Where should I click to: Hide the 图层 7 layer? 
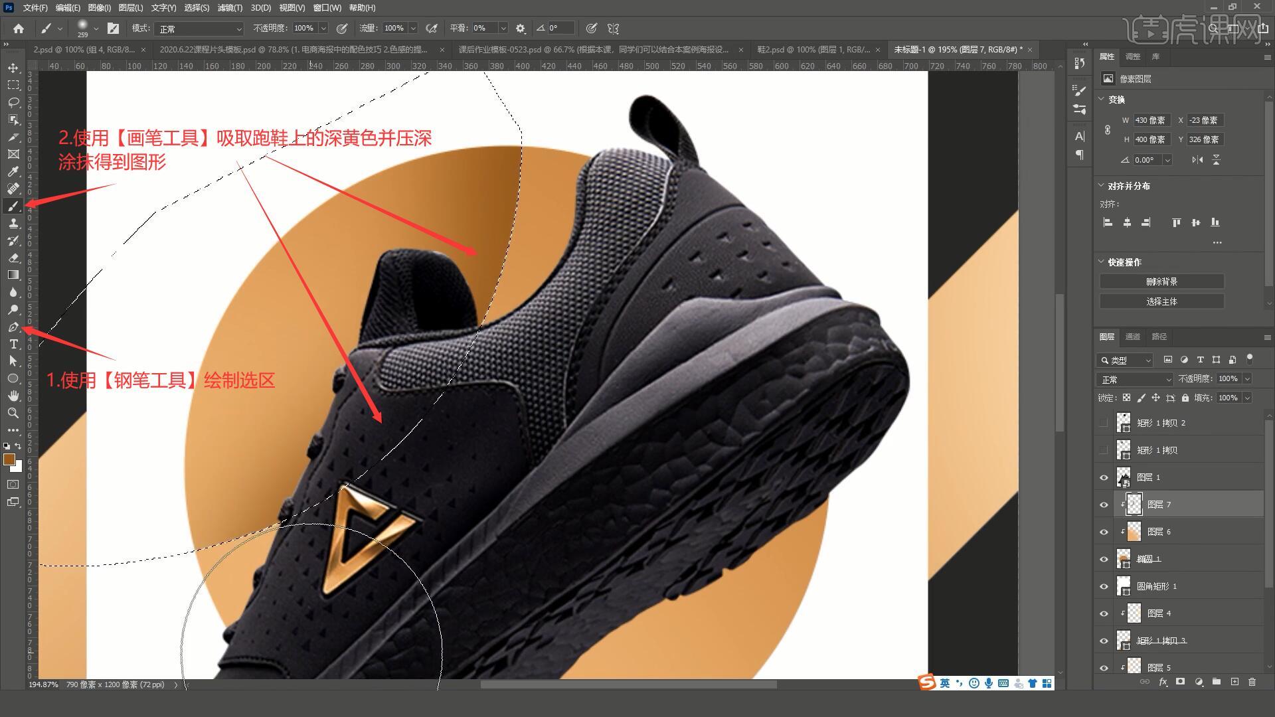point(1104,505)
